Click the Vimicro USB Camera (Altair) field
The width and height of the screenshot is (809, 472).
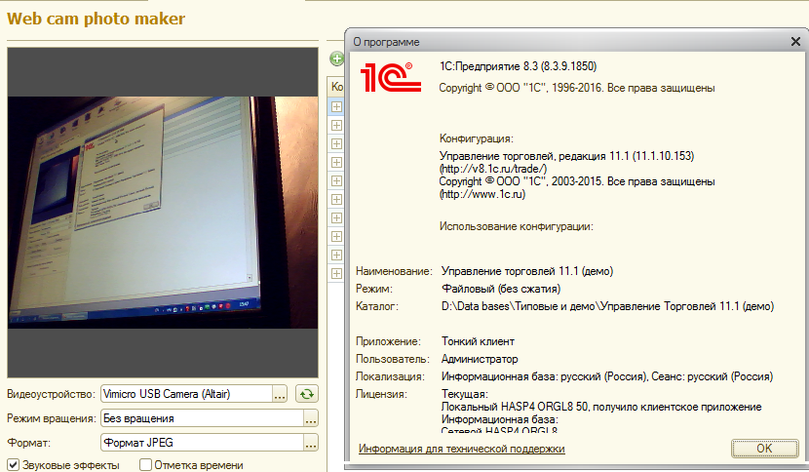point(187,394)
